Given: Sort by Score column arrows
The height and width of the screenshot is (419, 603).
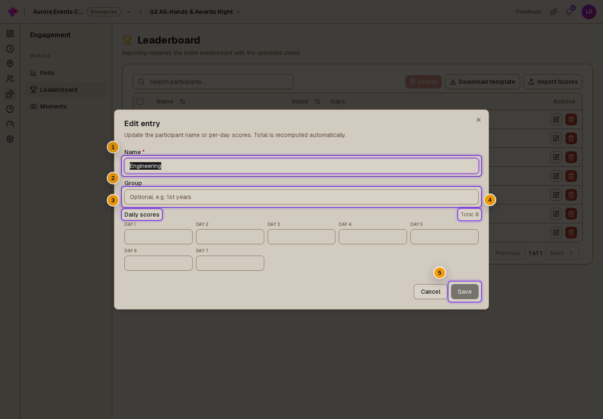Looking at the screenshot, I should (317, 101).
